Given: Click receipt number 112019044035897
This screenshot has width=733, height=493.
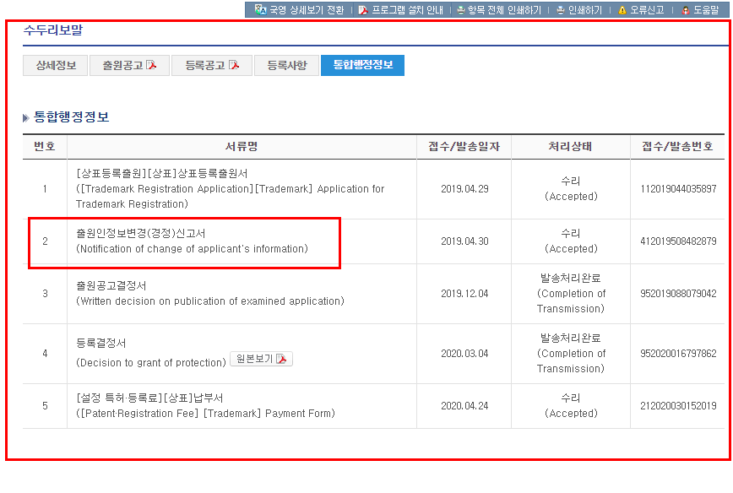Looking at the screenshot, I should 678,189.
